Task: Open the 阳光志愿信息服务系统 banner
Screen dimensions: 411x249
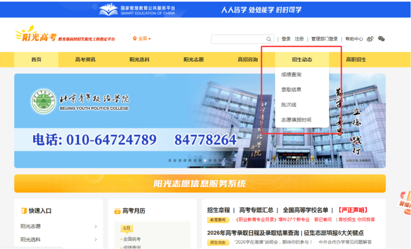Action: pyautogui.click(x=200, y=184)
